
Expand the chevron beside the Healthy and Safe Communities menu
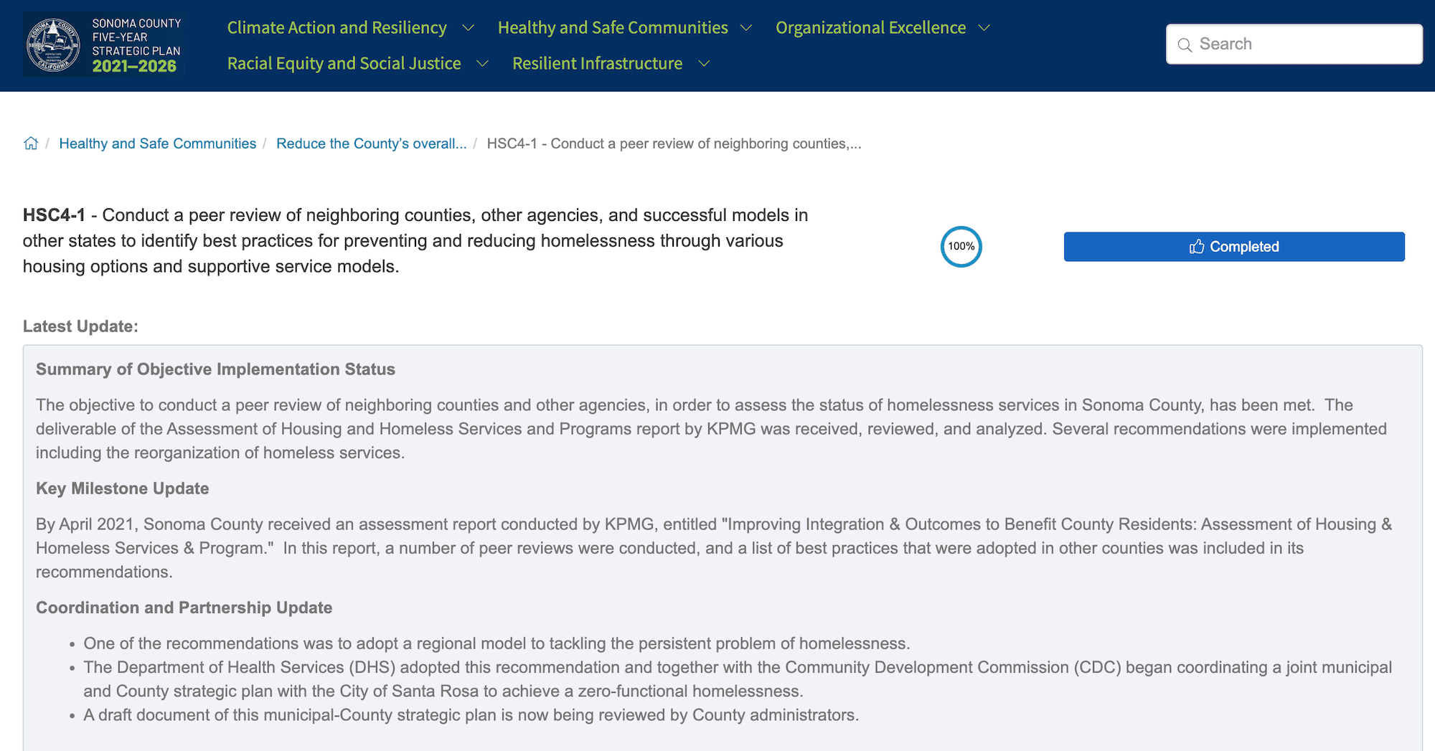click(746, 28)
